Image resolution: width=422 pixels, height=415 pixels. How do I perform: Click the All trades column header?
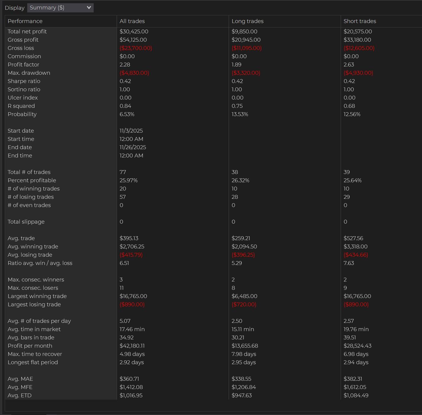pyautogui.click(x=132, y=21)
